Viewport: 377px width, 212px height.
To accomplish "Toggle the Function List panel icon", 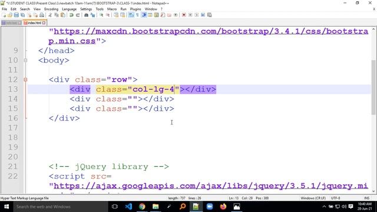I will pos(163,15).
